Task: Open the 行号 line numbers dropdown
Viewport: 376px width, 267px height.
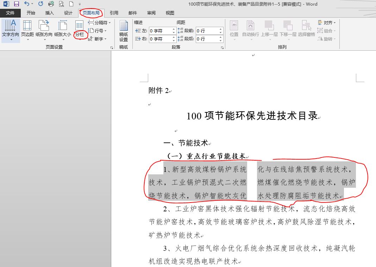Action: [x=98, y=31]
